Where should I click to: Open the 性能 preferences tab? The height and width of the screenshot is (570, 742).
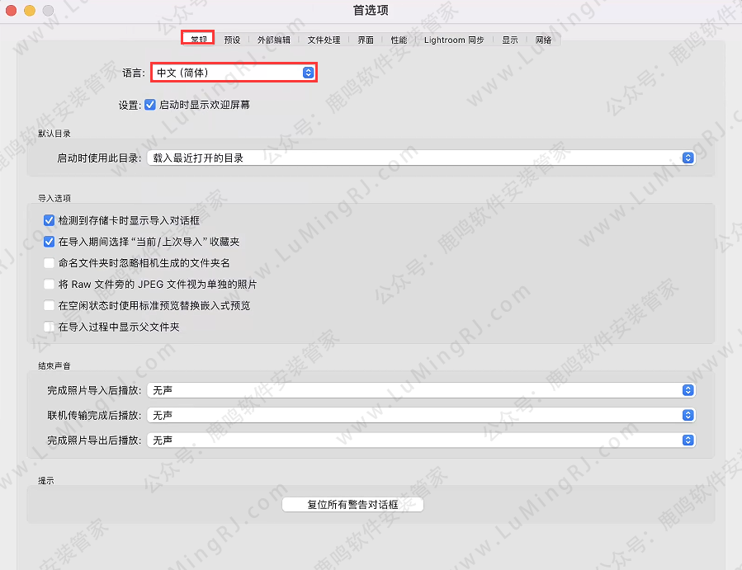tap(399, 39)
